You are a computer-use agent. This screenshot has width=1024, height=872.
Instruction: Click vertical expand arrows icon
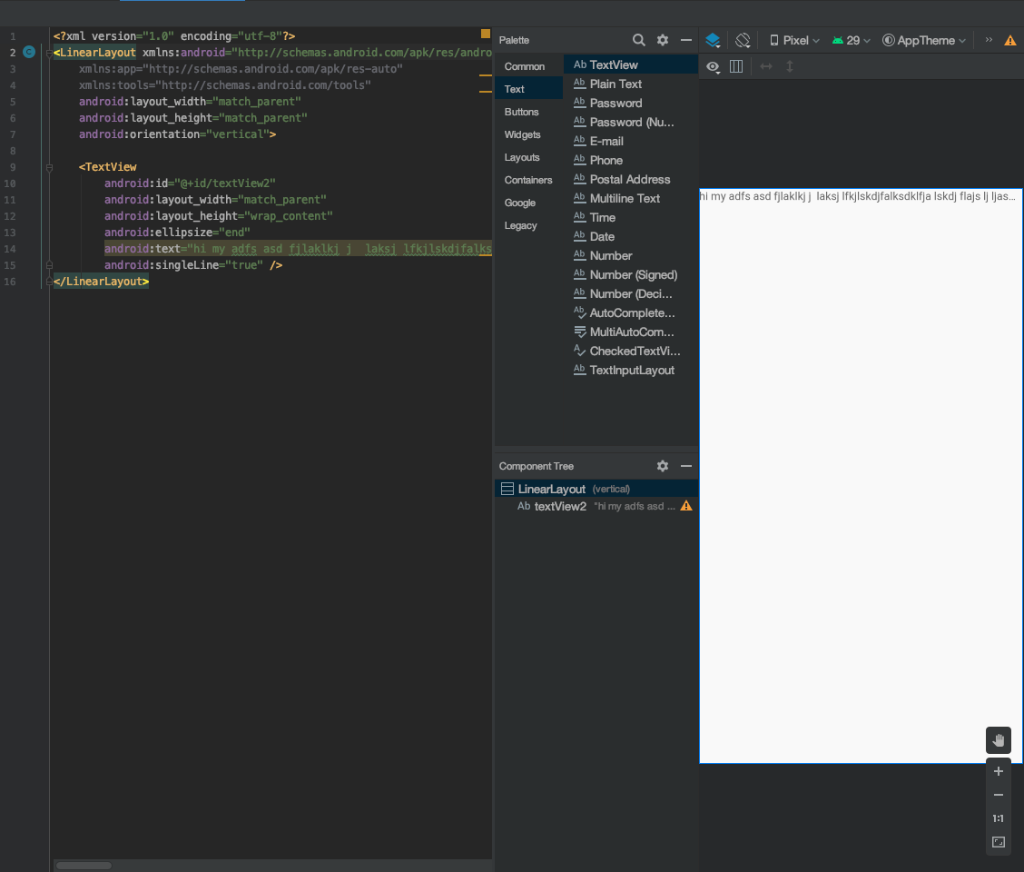pyautogui.click(x=790, y=66)
